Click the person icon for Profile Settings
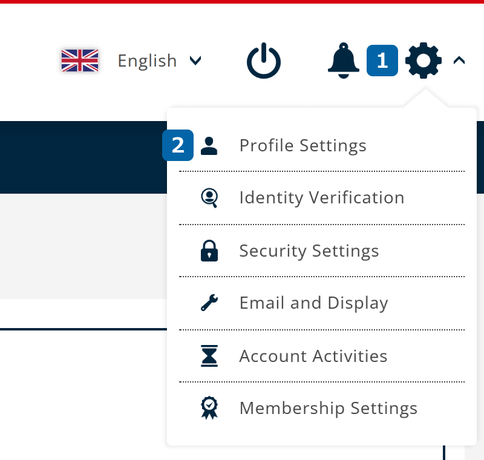Screen dimensions: 484x460 click(209, 145)
